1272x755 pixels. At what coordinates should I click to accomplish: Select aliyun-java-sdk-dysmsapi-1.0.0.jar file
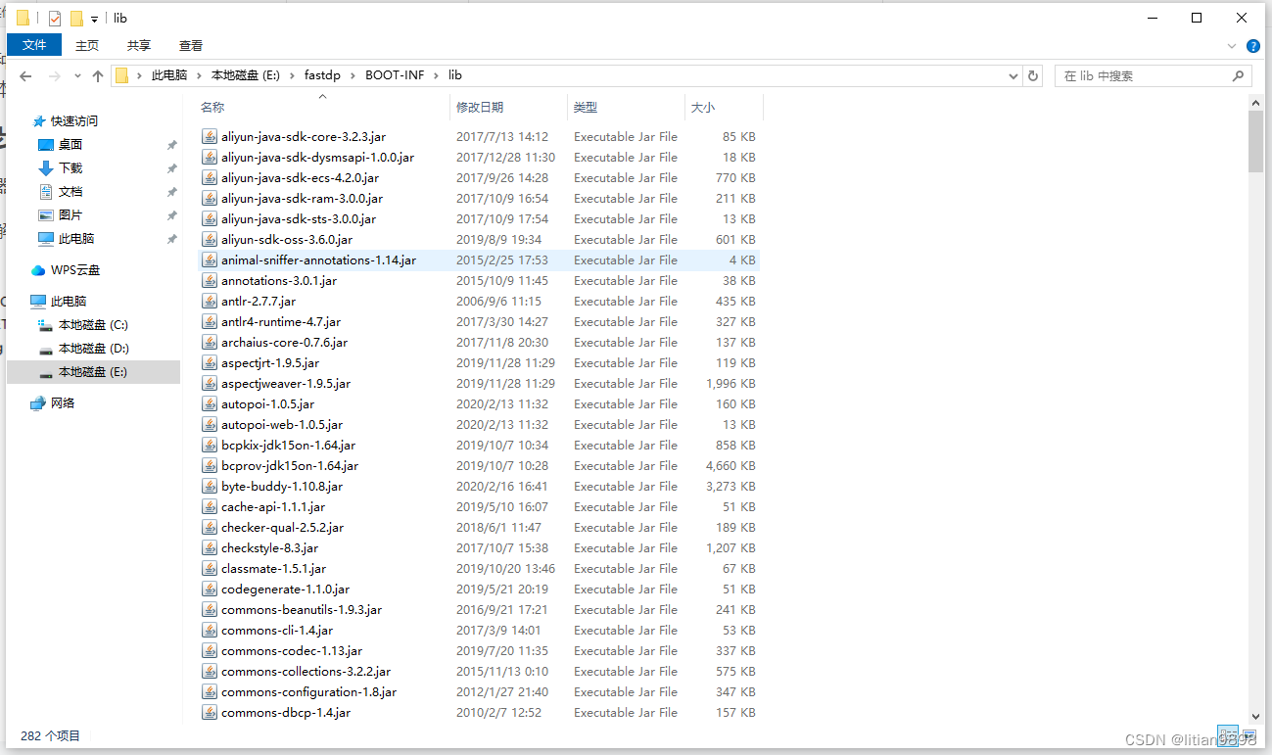click(x=478, y=158)
